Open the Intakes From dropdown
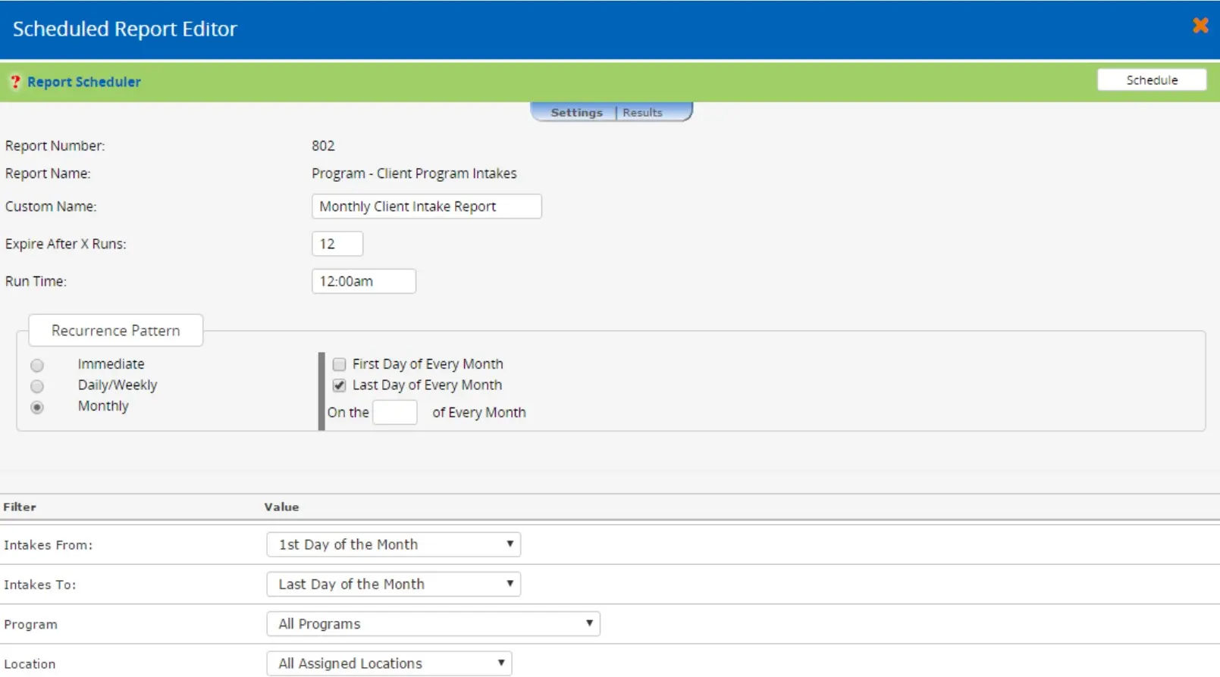Viewport: 1220px width, 677px height. click(x=394, y=544)
